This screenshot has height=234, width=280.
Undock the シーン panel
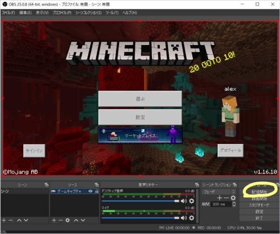click(x=46, y=184)
